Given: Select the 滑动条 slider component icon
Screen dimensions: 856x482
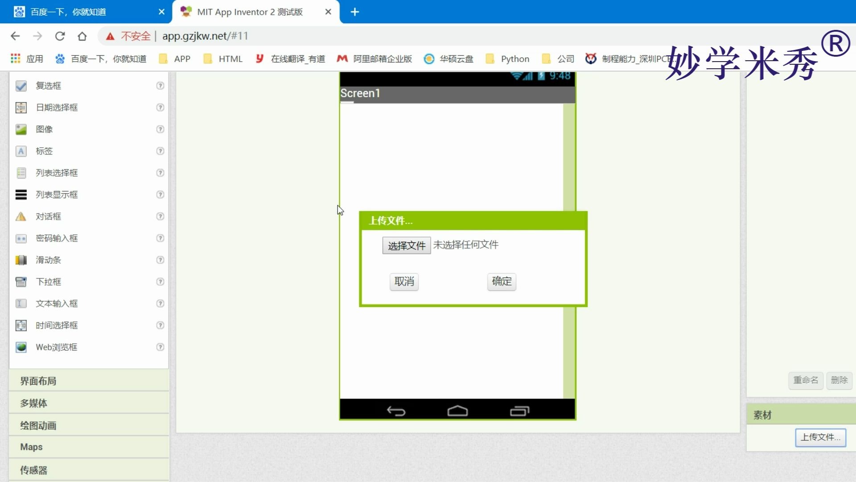Looking at the screenshot, I should click(x=21, y=260).
